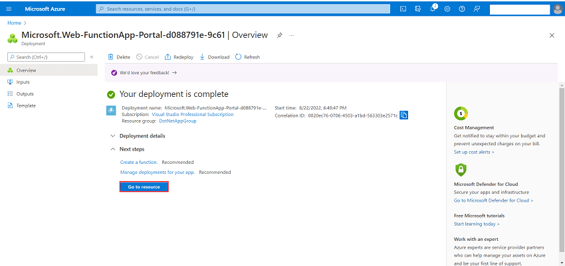
Task: Click the feedback banner arrow
Action: (174, 72)
